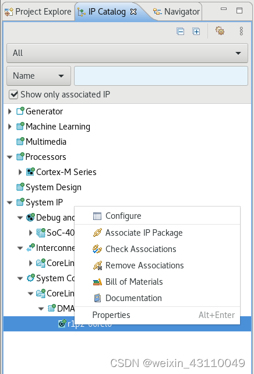Screen dimensions: 254x374
Task: Click the Remove Associations icon
Action: [x=97, y=265]
